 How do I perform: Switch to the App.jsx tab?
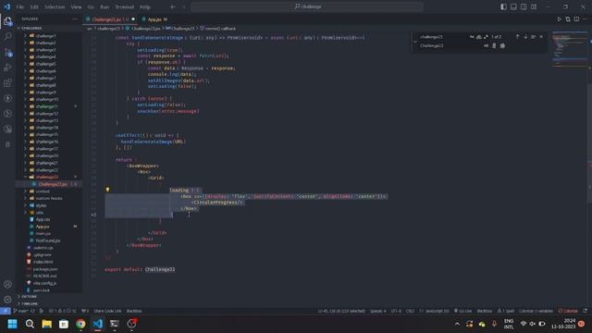click(x=154, y=19)
